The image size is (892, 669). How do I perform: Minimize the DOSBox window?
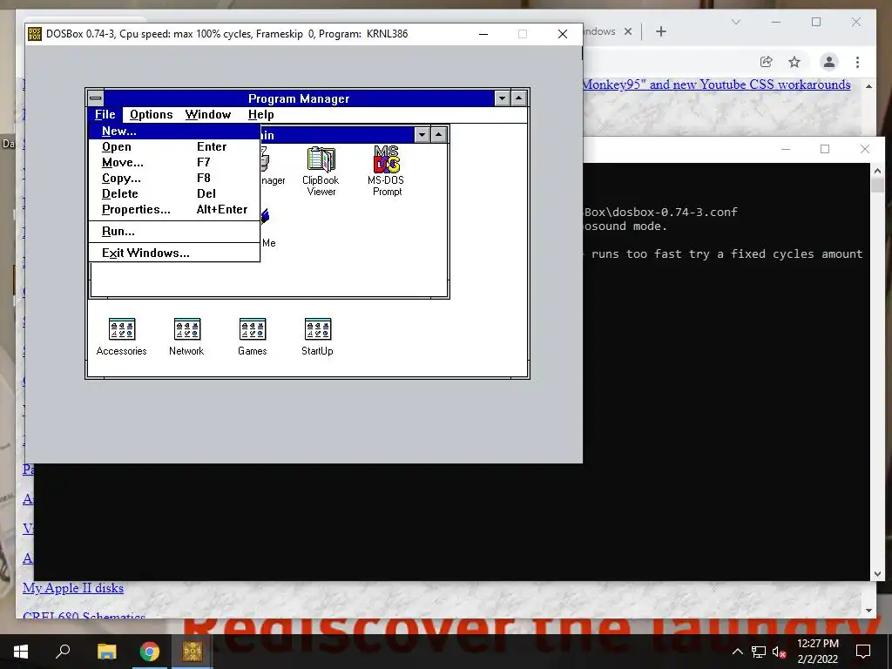coord(483,34)
